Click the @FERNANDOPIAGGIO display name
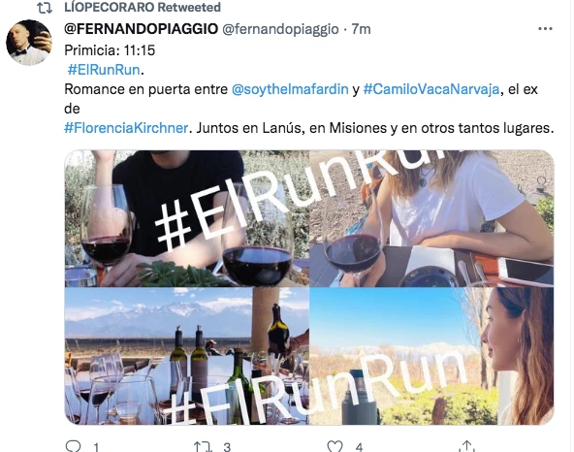574x452 pixels. tap(141, 28)
